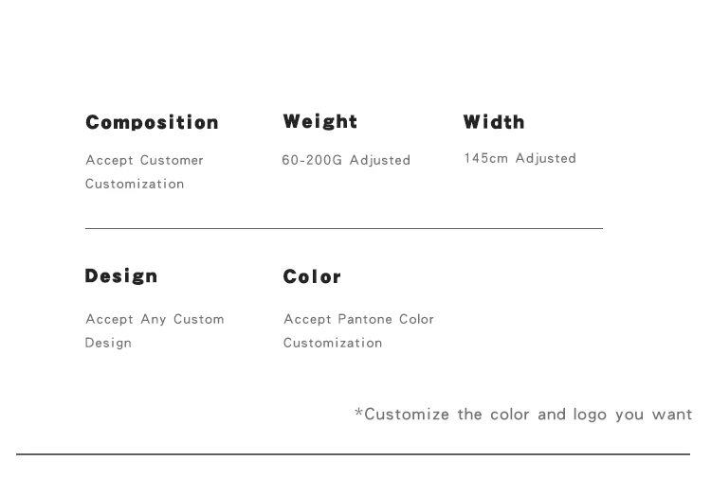
Task: Click "Customization" below Accept Pantone Color
Action: (x=333, y=344)
